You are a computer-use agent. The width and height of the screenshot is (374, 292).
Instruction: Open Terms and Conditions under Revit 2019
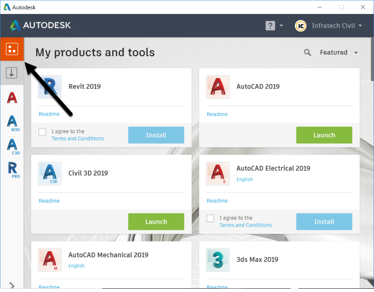(77, 139)
